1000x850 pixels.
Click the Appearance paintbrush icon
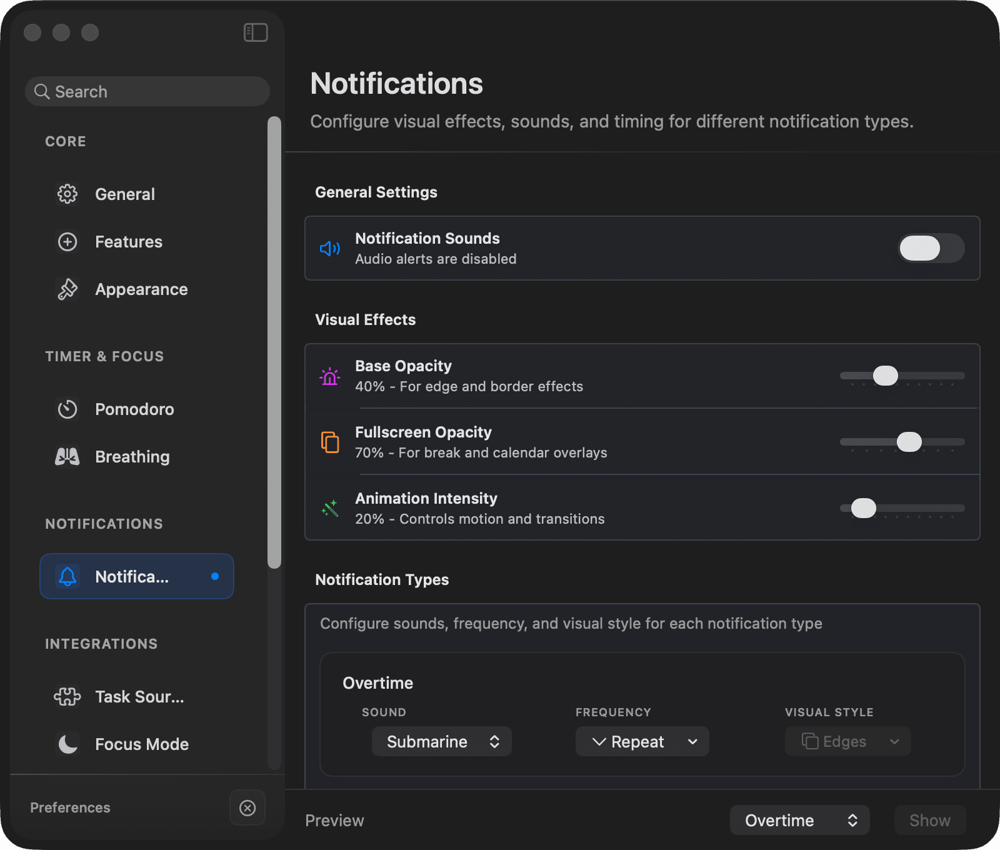[x=67, y=289]
